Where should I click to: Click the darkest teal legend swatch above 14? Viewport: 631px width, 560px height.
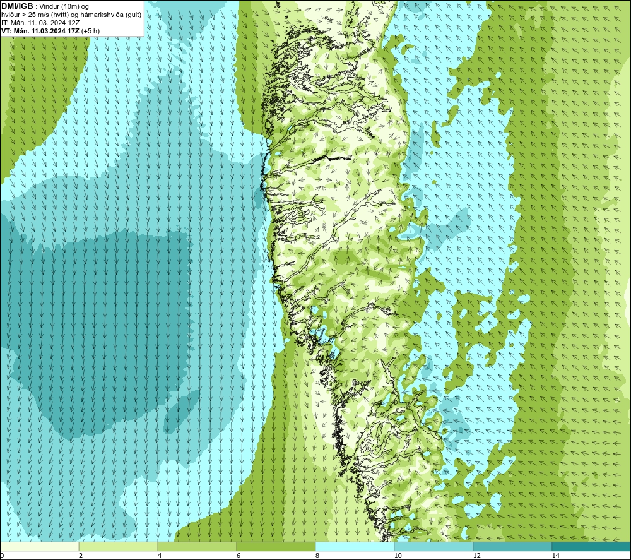click(x=591, y=546)
